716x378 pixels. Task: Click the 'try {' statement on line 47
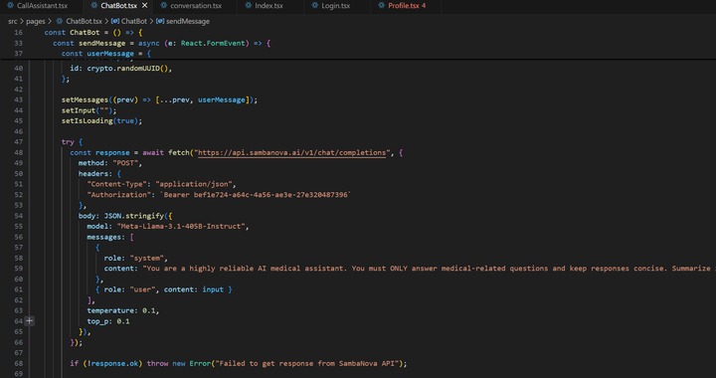tap(73, 142)
